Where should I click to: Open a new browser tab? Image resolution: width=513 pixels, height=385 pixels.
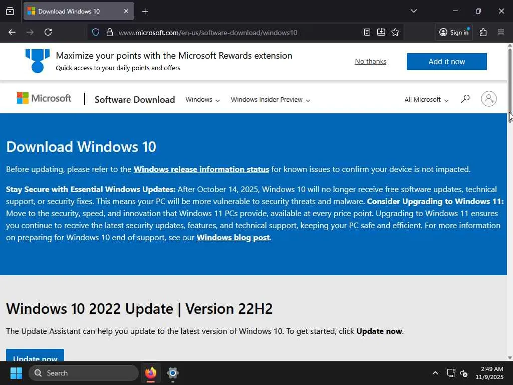(x=145, y=12)
